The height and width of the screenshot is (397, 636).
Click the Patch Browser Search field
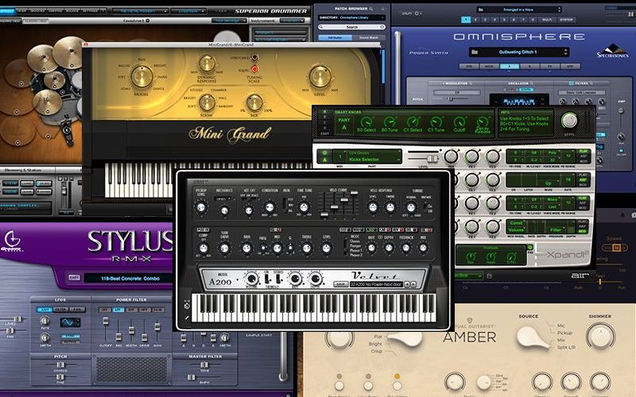pos(350,26)
